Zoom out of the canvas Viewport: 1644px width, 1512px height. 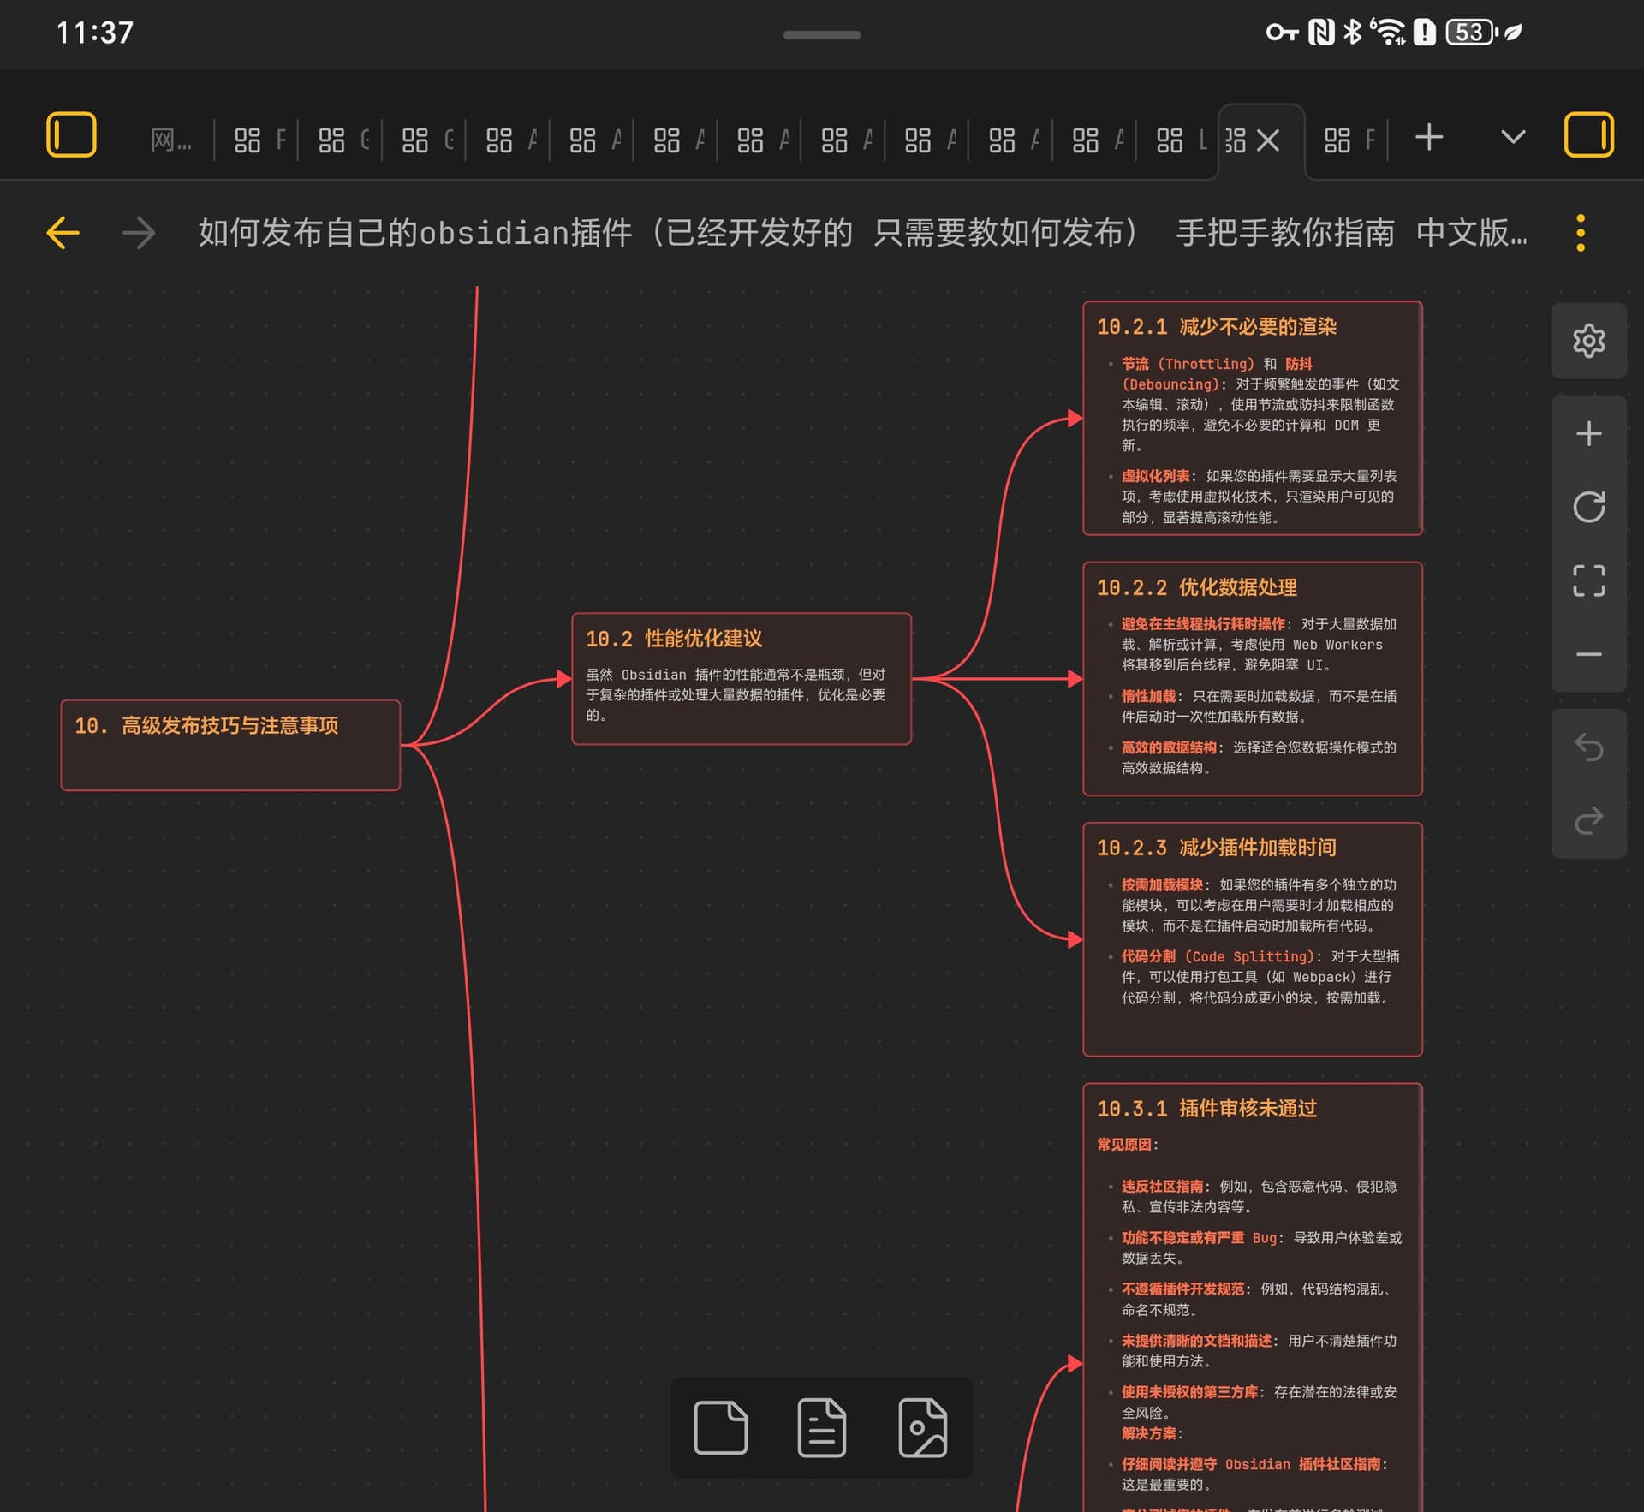click(x=1588, y=654)
